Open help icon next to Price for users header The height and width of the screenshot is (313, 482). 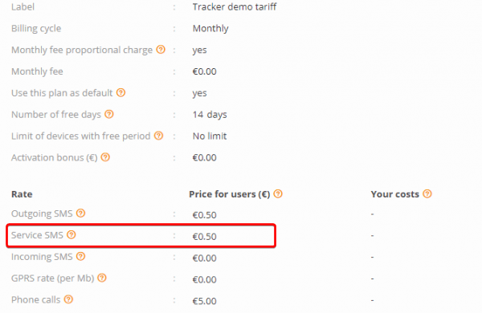click(278, 194)
